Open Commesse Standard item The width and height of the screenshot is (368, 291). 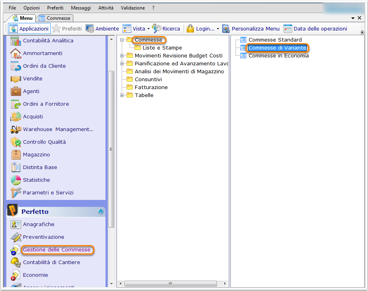tap(275, 40)
